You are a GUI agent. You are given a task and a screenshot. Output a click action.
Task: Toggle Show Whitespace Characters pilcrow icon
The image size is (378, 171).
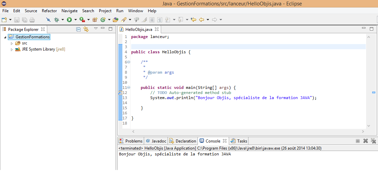(x=160, y=20)
